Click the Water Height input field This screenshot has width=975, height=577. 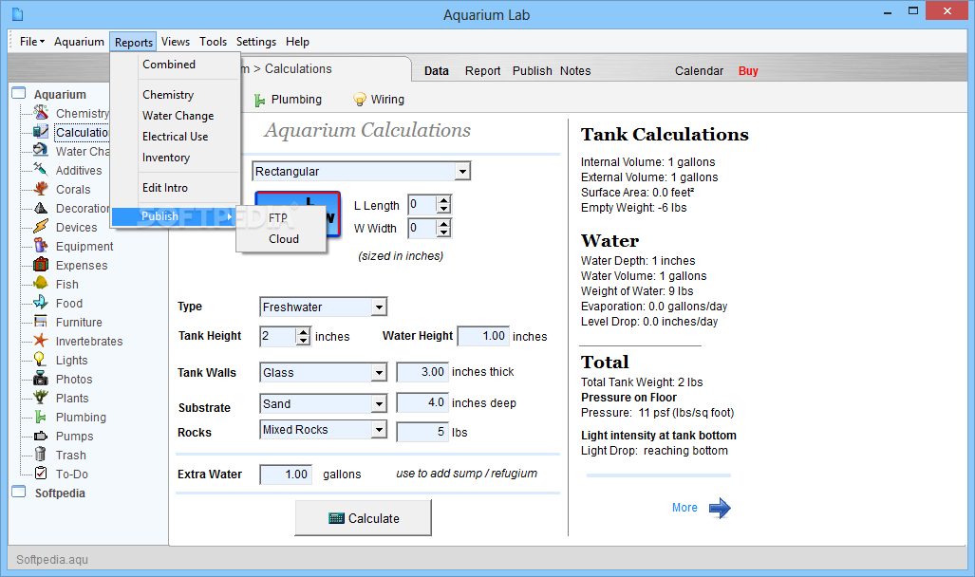[483, 336]
